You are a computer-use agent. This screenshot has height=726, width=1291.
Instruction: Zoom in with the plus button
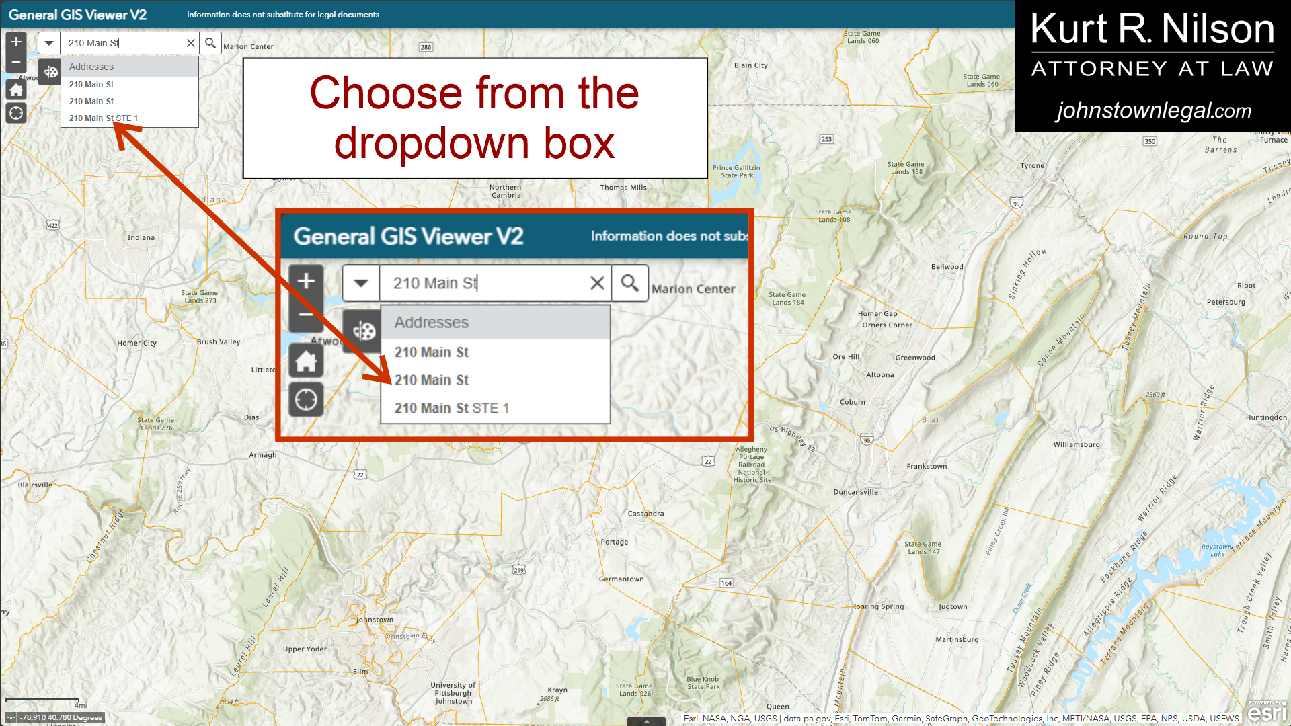(16, 42)
